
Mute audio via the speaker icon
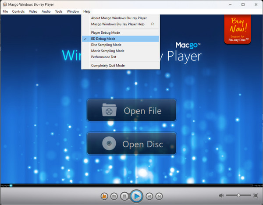pyautogui.click(x=221, y=195)
